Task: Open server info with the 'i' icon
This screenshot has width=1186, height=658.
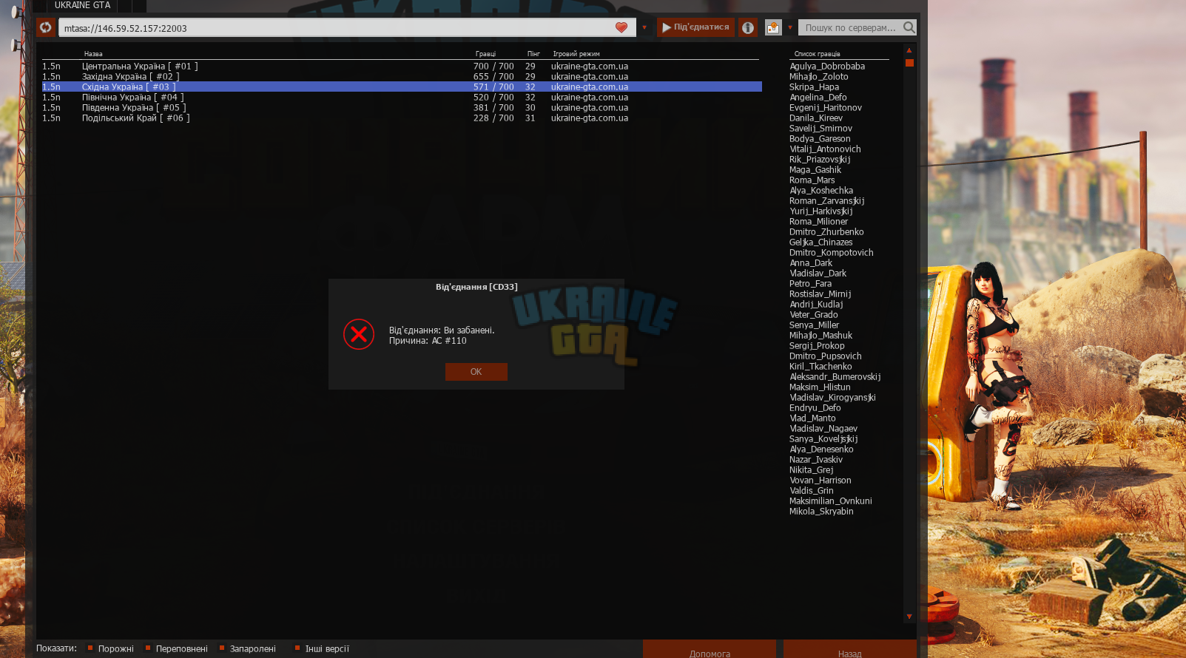Action: pos(748,27)
